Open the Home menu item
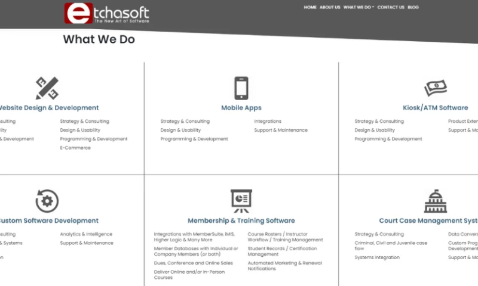478x286 pixels. [x=310, y=7]
